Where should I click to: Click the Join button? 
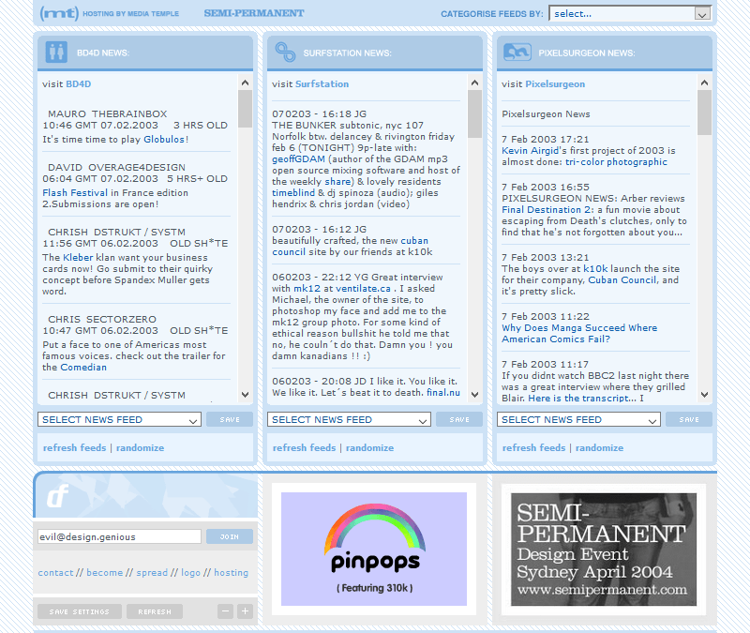click(x=230, y=536)
